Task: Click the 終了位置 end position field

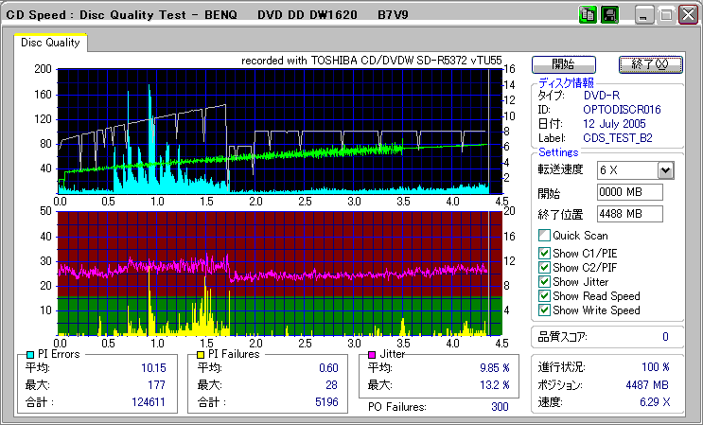Action: click(630, 214)
